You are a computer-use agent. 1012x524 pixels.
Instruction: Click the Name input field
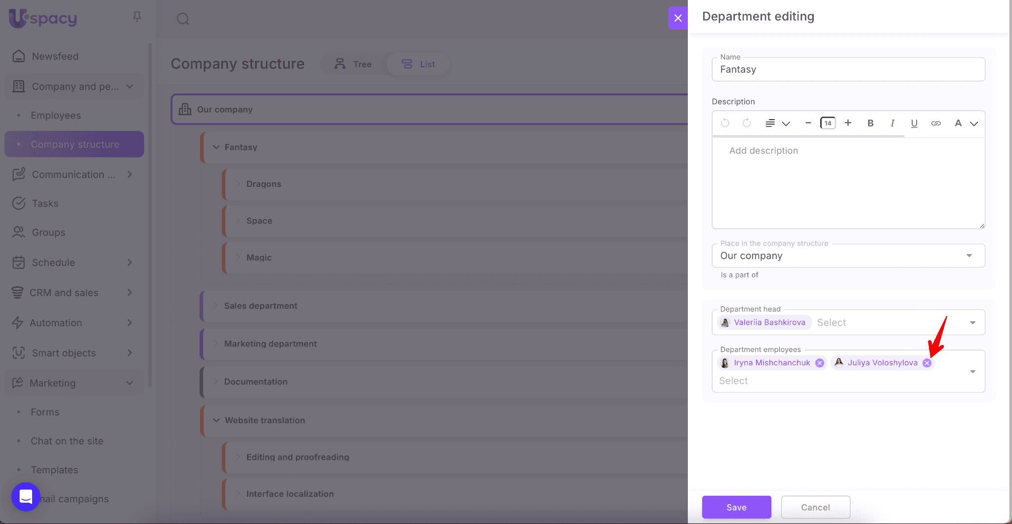[x=848, y=70]
